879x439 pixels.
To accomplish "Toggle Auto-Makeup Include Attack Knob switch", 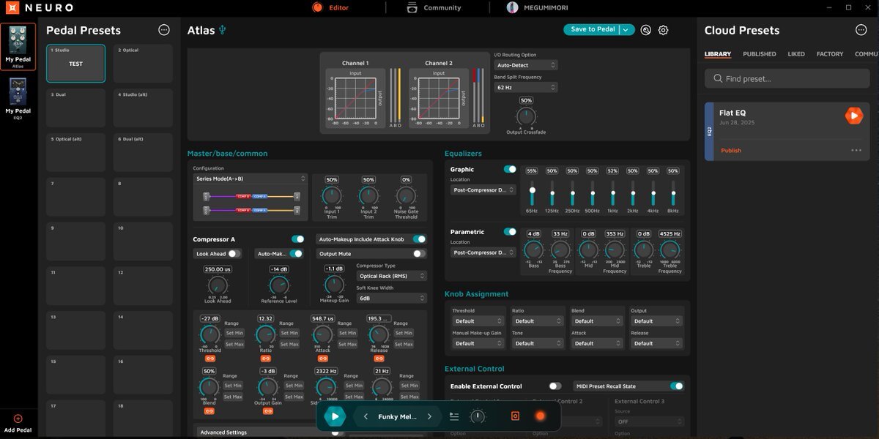I will coord(419,239).
